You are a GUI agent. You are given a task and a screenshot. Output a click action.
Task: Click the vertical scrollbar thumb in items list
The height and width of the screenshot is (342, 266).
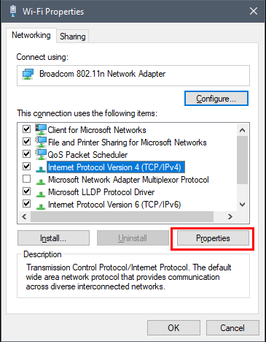(242, 160)
